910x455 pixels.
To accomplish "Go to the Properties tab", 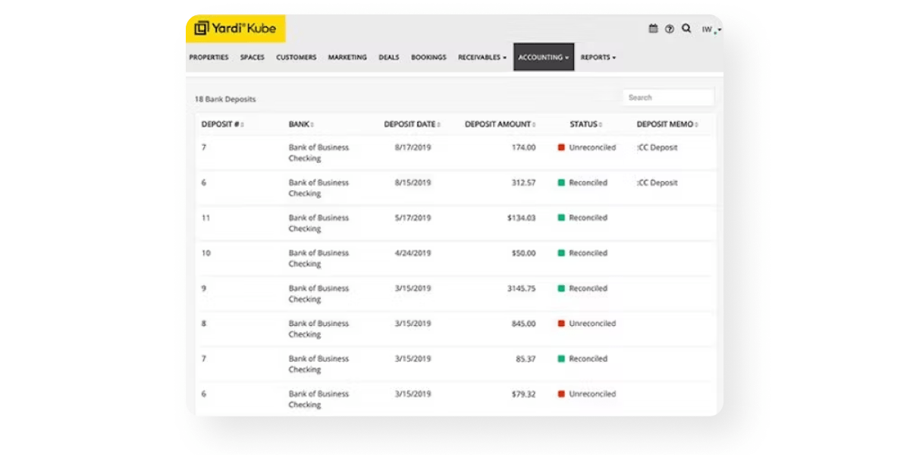I will 209,57.
